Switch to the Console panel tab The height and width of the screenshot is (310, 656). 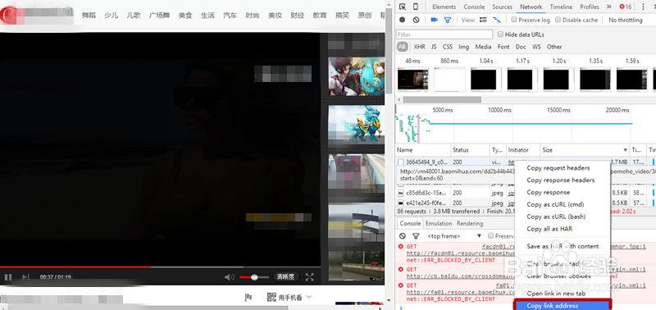coord(474,7)
